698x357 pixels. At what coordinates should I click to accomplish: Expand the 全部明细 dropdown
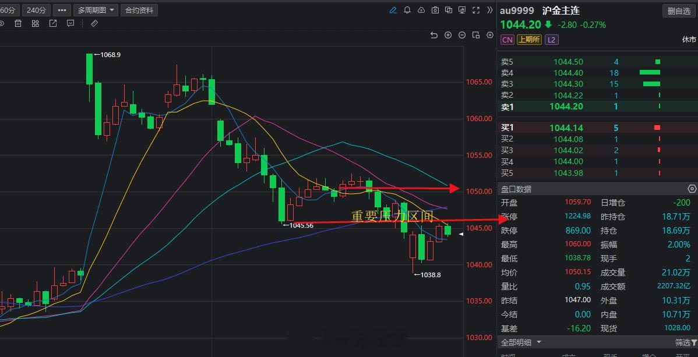tap(521, 342)
